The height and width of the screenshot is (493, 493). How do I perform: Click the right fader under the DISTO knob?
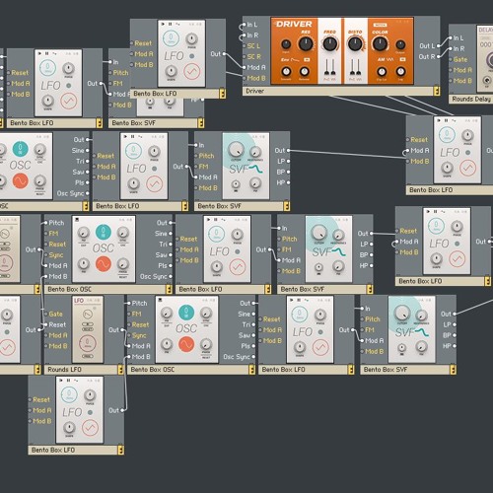click(358, 68)
